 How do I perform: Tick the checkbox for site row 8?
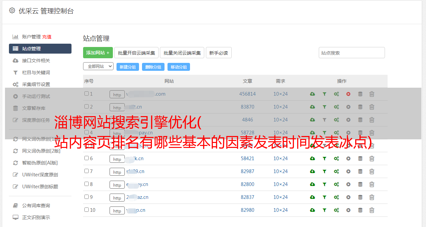[x=86, y=184]
